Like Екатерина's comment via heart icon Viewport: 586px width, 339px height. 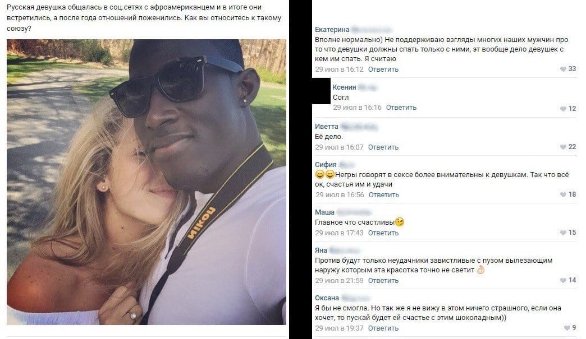tap(563, 69)
